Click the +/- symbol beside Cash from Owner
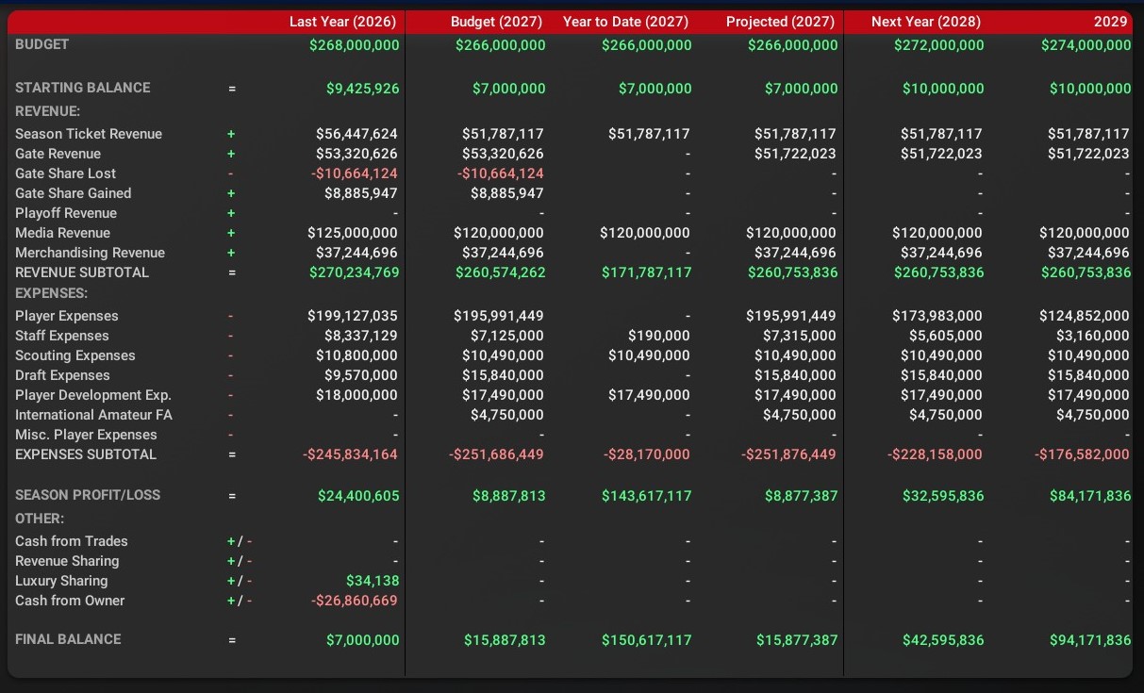This screenshot has height=693, width=1144. click(239, 601)
